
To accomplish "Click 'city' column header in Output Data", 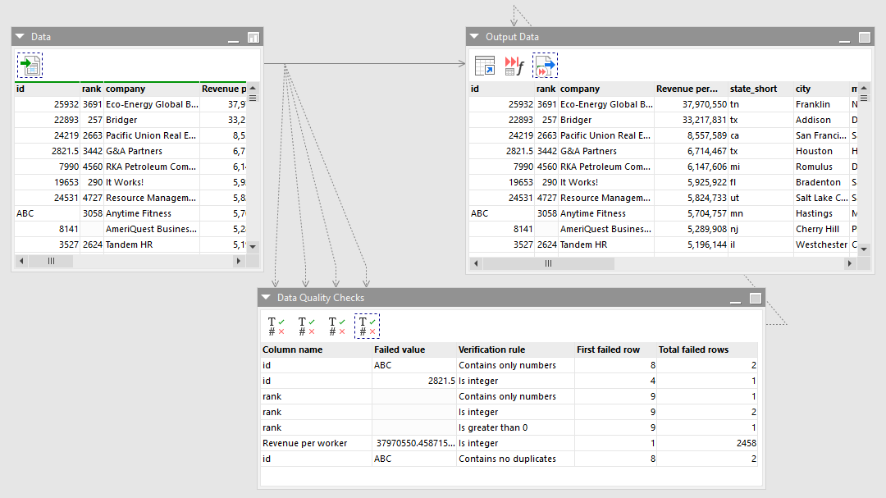I will pos(821,89).
